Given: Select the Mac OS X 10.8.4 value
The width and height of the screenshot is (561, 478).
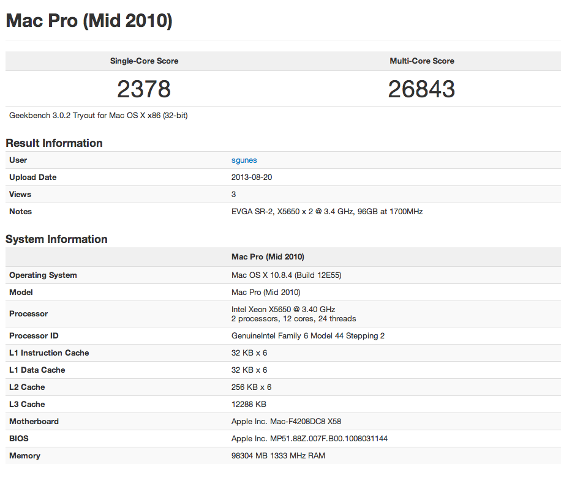Looking at the screenshot, I should click(286, 275).
